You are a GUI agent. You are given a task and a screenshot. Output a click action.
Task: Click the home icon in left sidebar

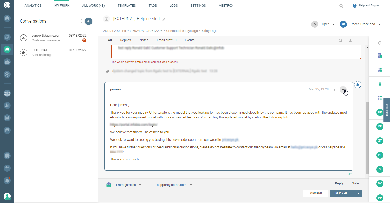(x=7, y=18)
